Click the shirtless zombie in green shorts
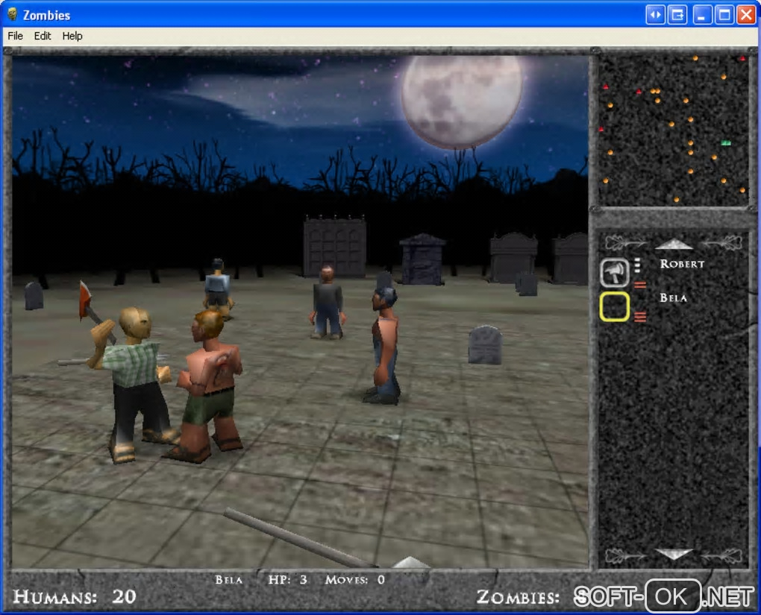761x615 pixels. click(209, 385)
